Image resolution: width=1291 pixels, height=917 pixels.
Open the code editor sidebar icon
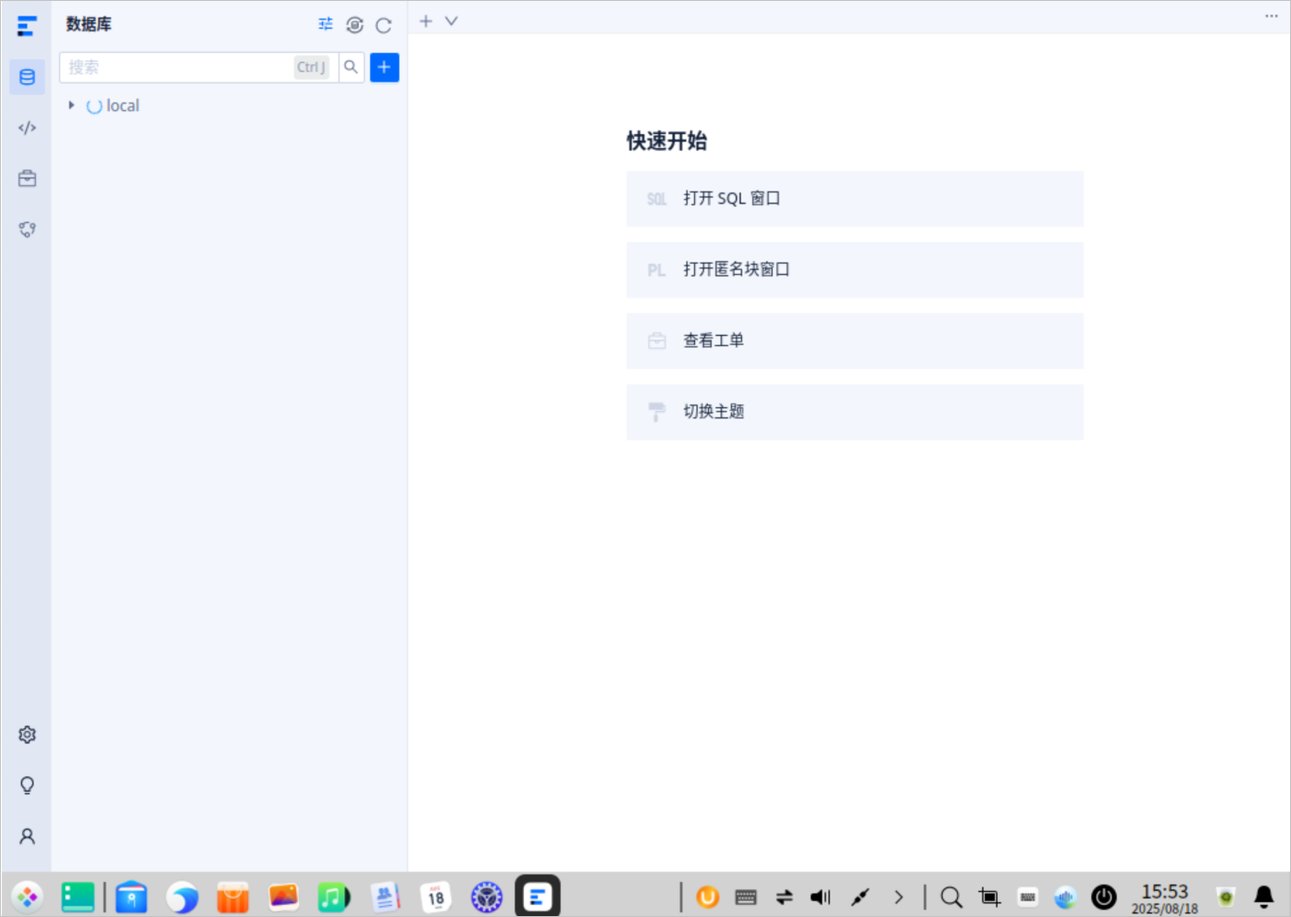pos(27,128)
